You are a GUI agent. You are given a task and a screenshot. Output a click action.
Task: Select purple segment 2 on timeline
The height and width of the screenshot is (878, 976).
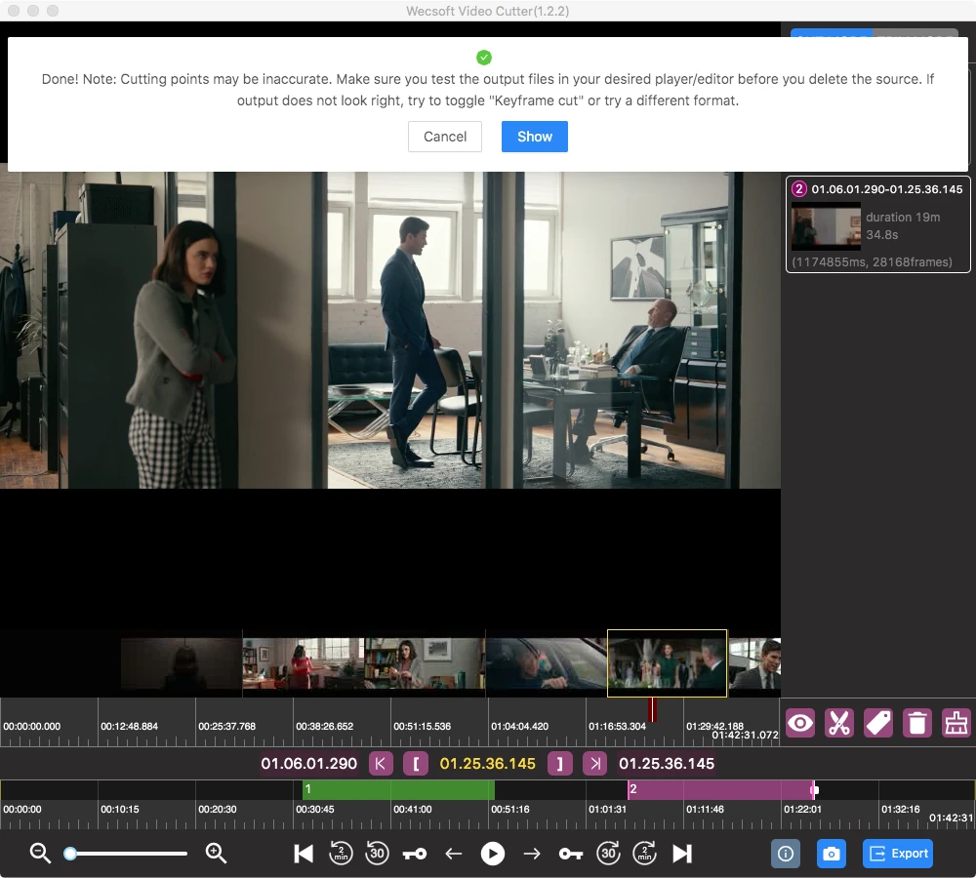721,789
